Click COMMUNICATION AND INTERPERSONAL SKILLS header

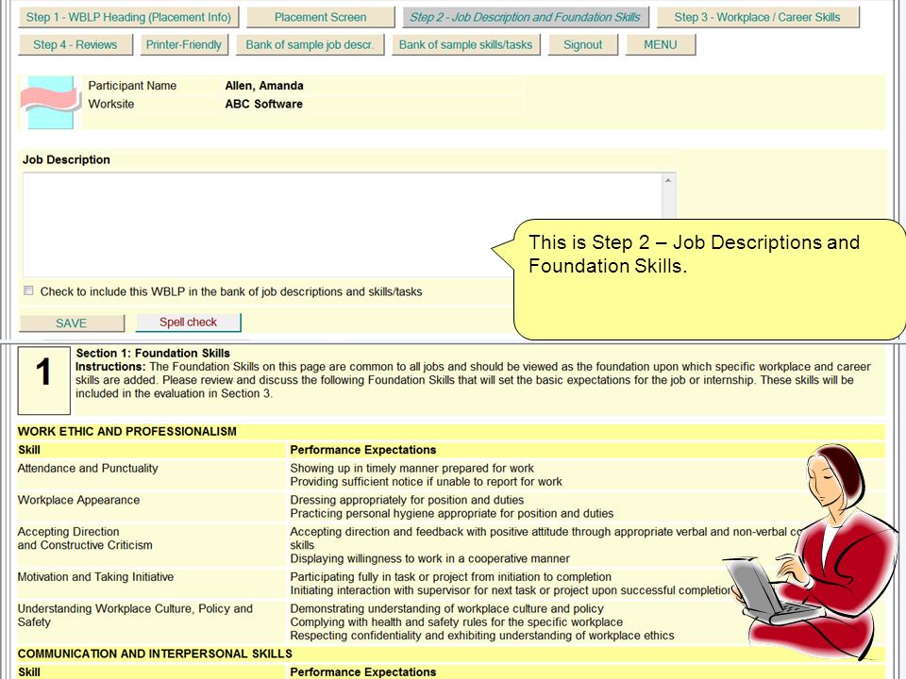pos(155,654)
